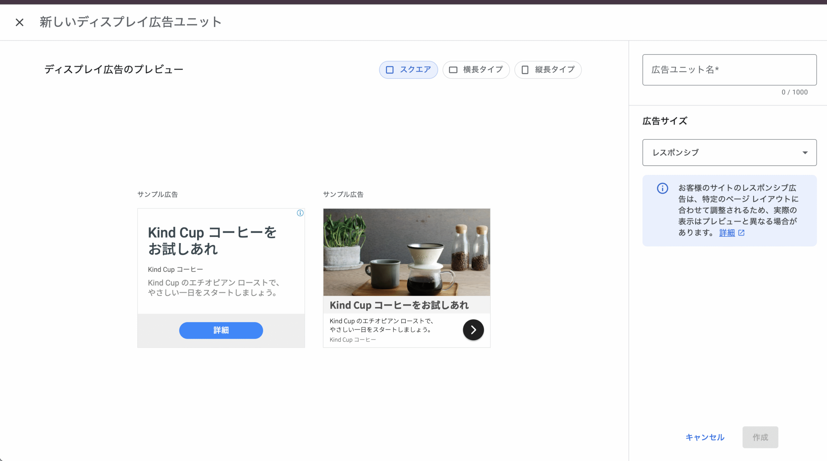
Task: Focus the 広告ユニット名 input field
Action: point(729,70)
